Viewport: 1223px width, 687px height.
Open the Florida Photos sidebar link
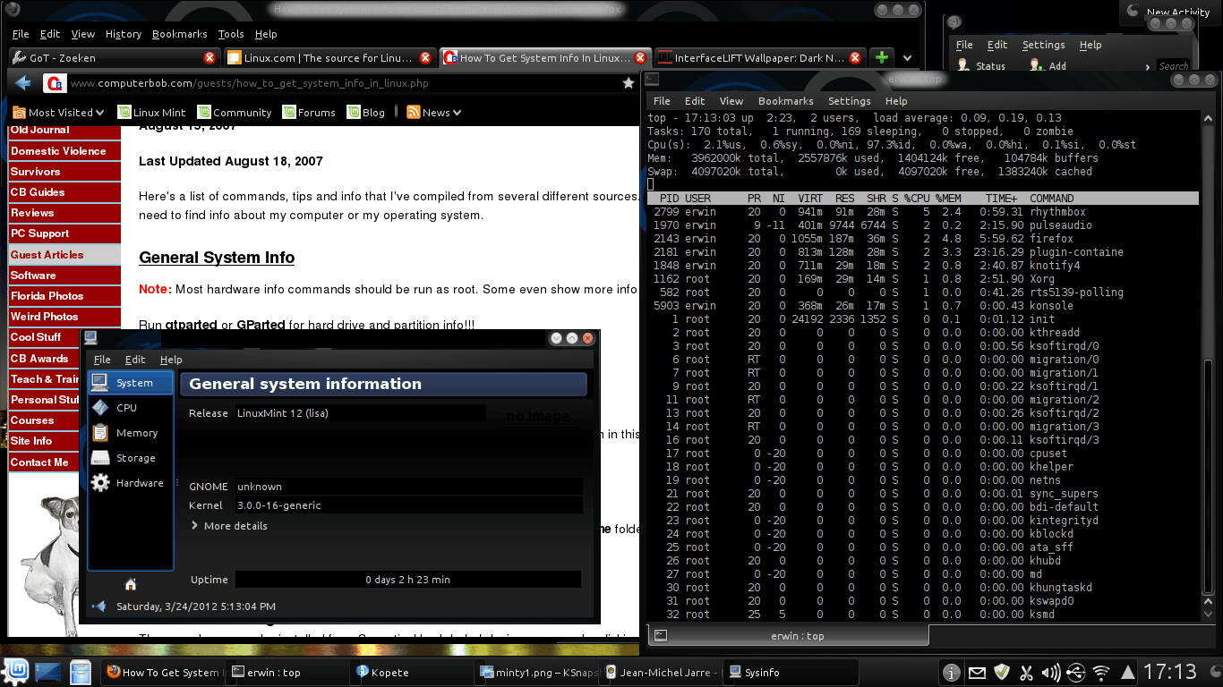[64, 296]
